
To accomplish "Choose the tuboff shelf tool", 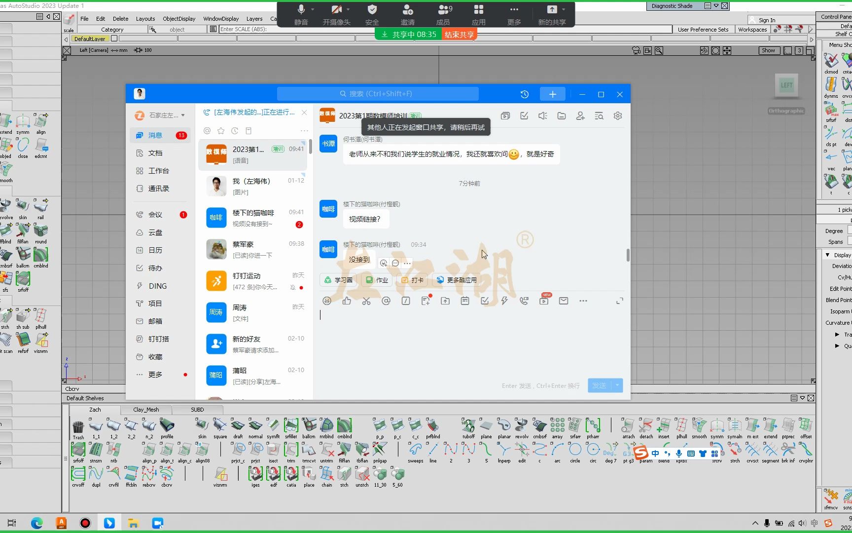I will coord(468,425).
